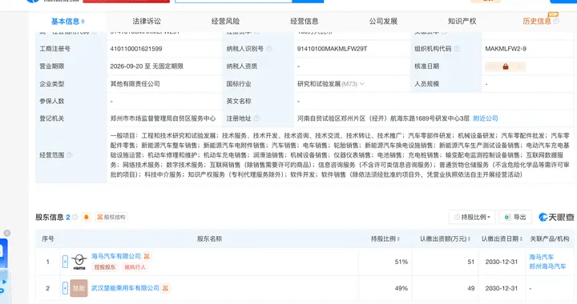This screenshot has height=304, width=577.
Task: Click equity icon after 武汉楚能乘用车有限公司
Action: click(165, 288)
